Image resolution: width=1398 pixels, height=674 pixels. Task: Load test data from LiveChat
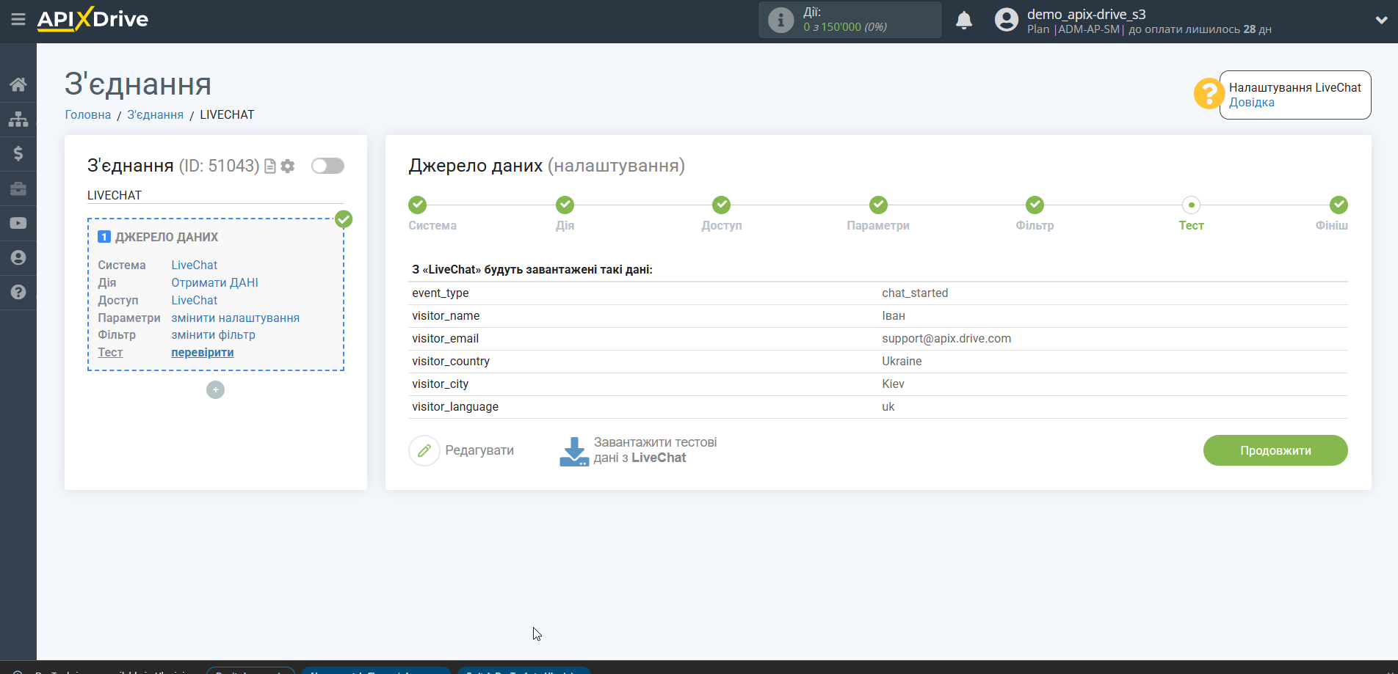[638, 450]
